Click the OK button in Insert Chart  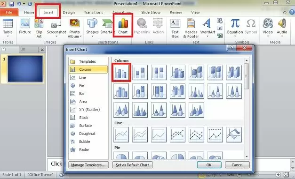pos(209,165)
